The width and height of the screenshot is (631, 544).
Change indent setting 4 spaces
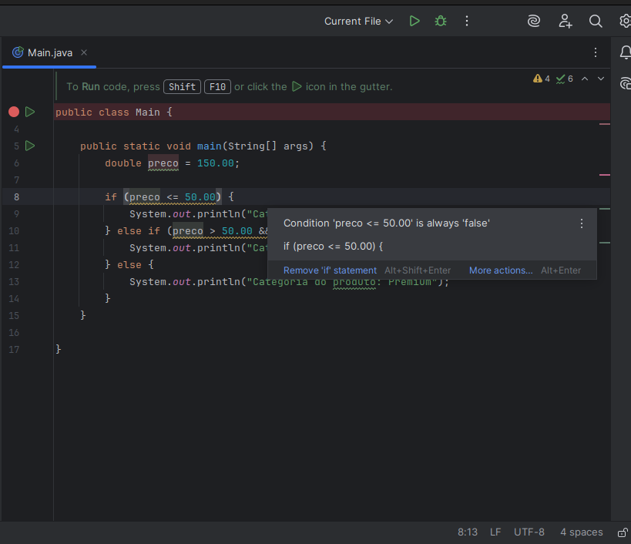[x=582, y=532]
